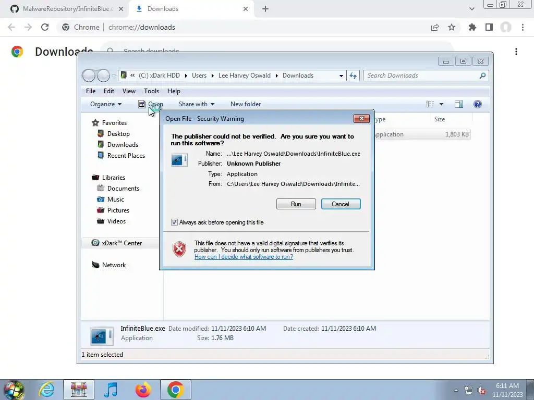Share this page icon in Chrome
Screen dimensions: 534x400
pyautogui.click(x=435, y=27)
